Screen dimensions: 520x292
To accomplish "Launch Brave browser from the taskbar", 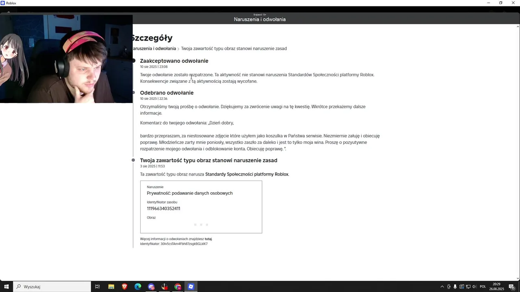I will (124, 287).
